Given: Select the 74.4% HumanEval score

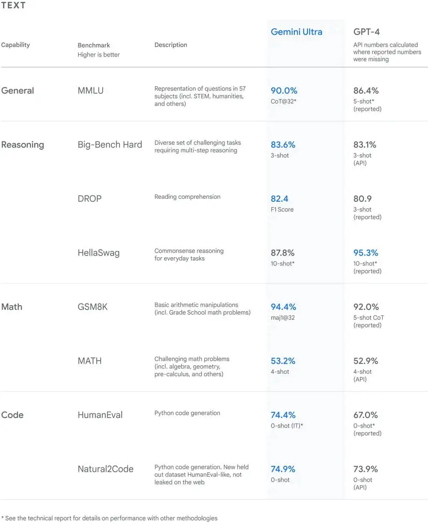Looking at the screenshot, I should 283,415.
